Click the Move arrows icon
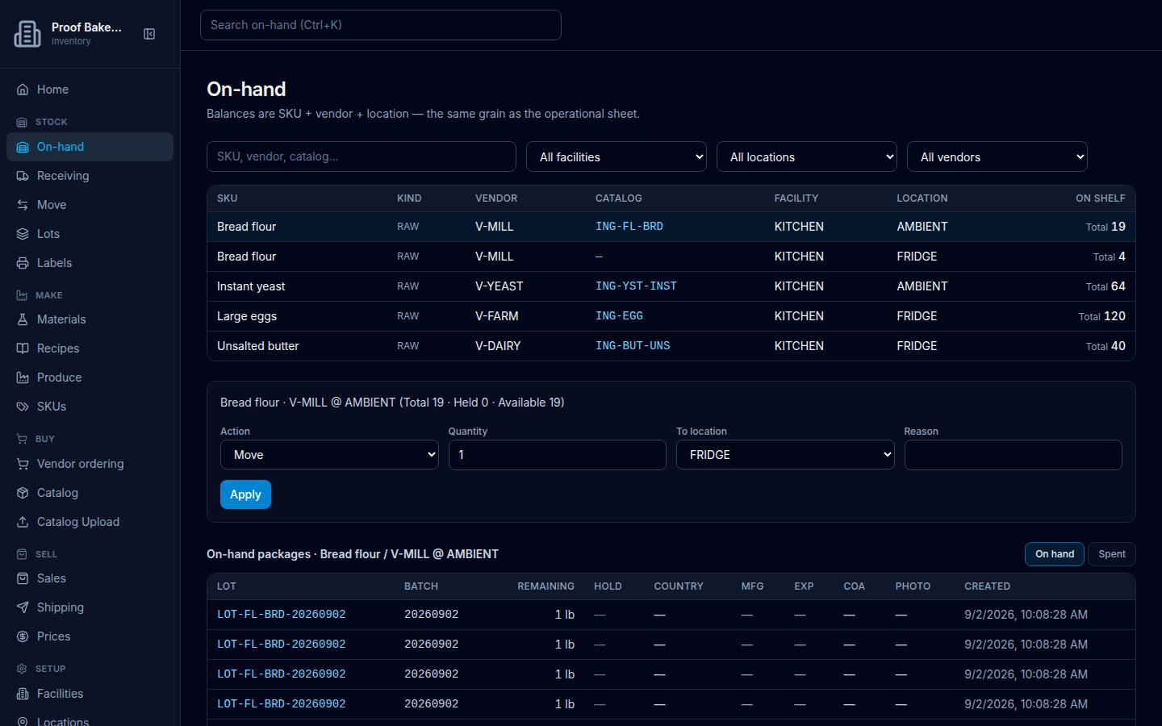 (x=23, y=205)
